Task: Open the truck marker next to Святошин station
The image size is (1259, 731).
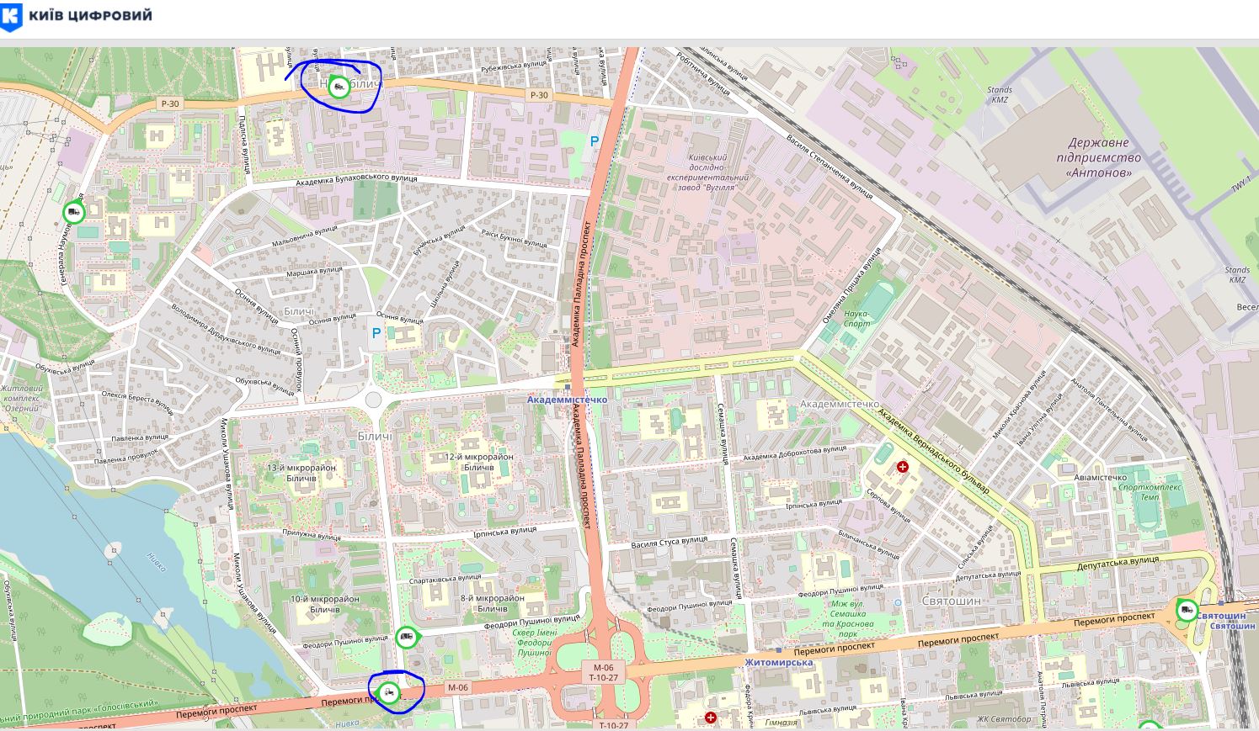Action: 1187,610
